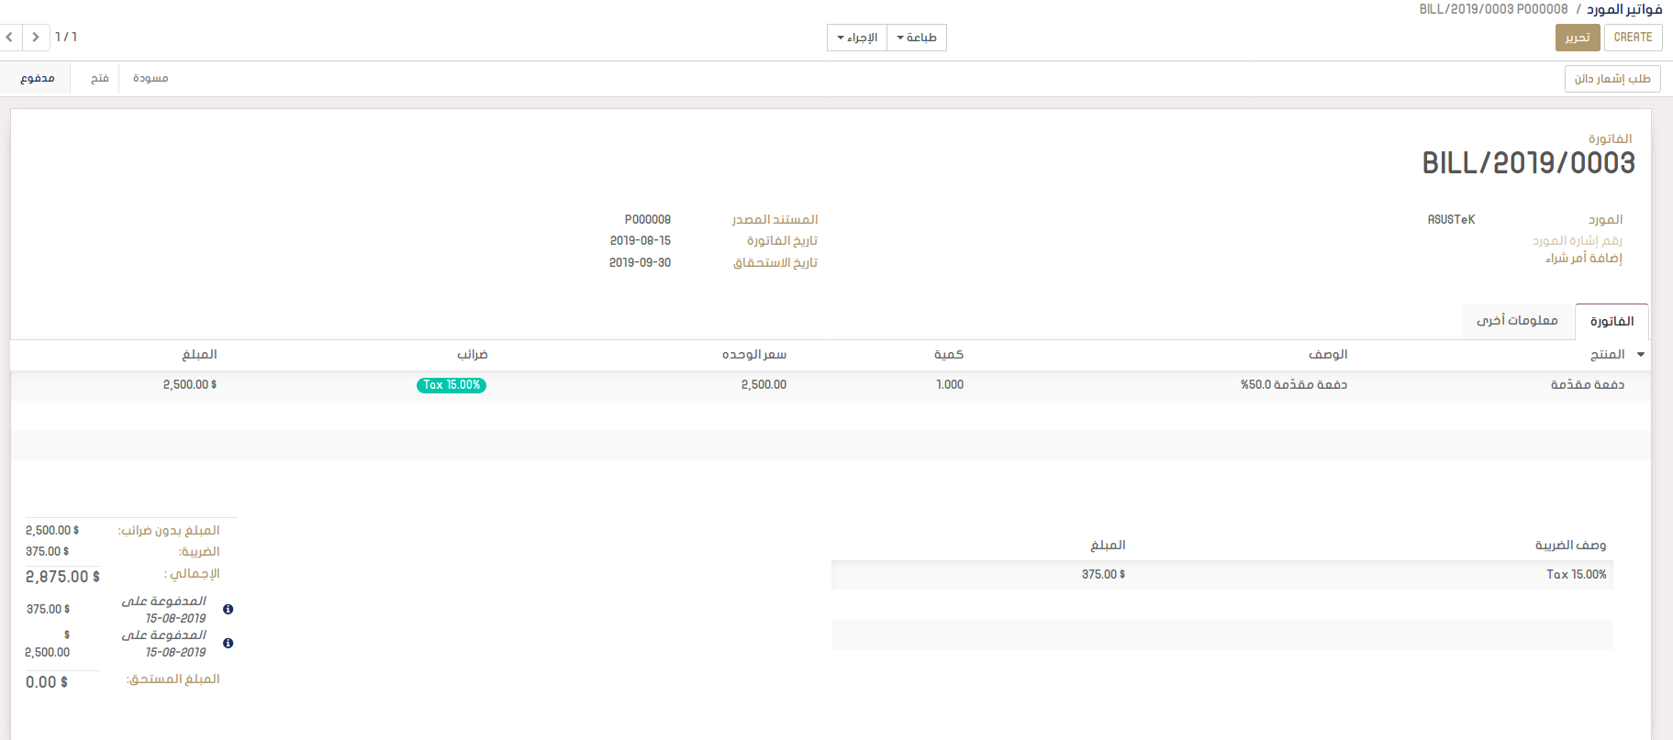Open the الإجراء (Action) dropdown
Image resolution: width=1673 pixels, height=740 pixels.
point(857,38)
